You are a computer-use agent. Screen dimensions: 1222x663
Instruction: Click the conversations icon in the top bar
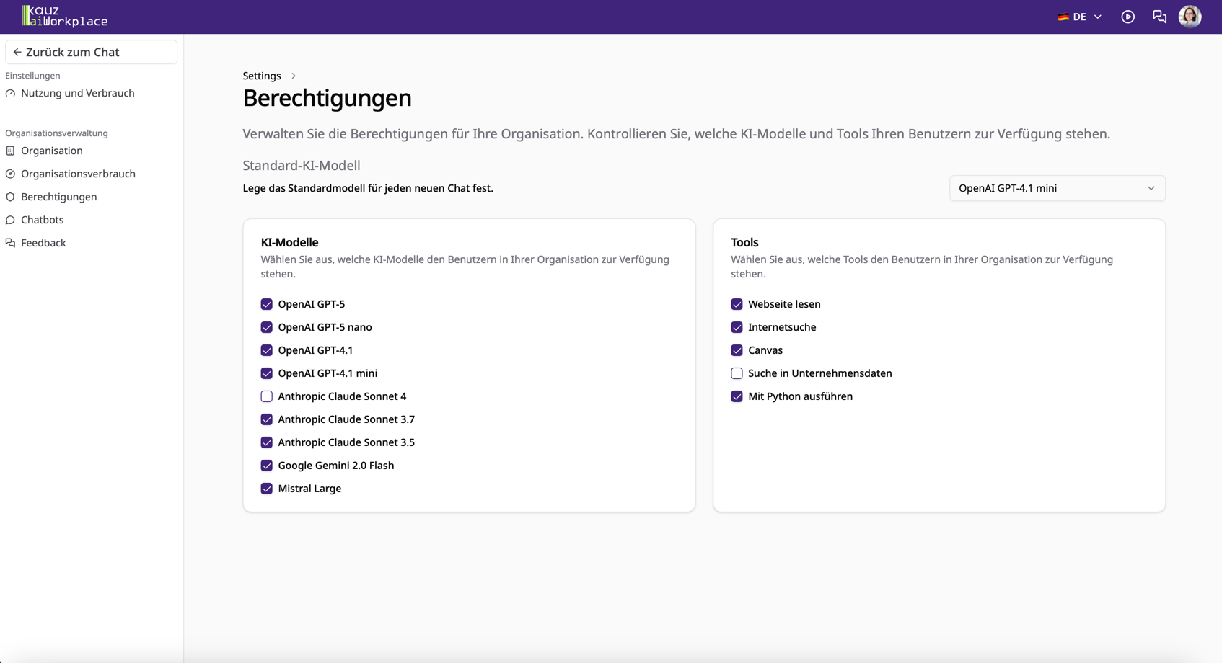point(1159,16)
